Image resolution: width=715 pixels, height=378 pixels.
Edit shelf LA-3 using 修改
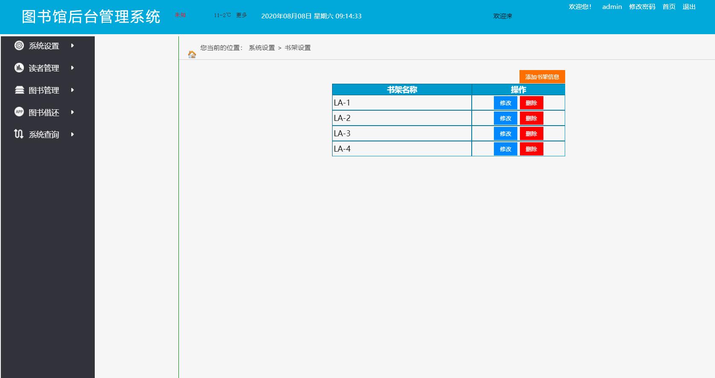click(x=505, y=134)
